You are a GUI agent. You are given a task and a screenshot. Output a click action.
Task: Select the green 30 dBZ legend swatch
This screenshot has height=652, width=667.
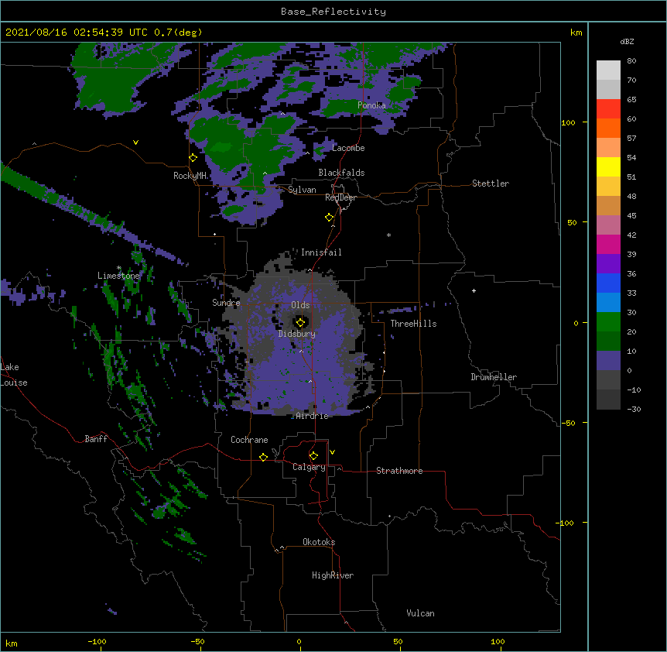click(x=608, y=322)
